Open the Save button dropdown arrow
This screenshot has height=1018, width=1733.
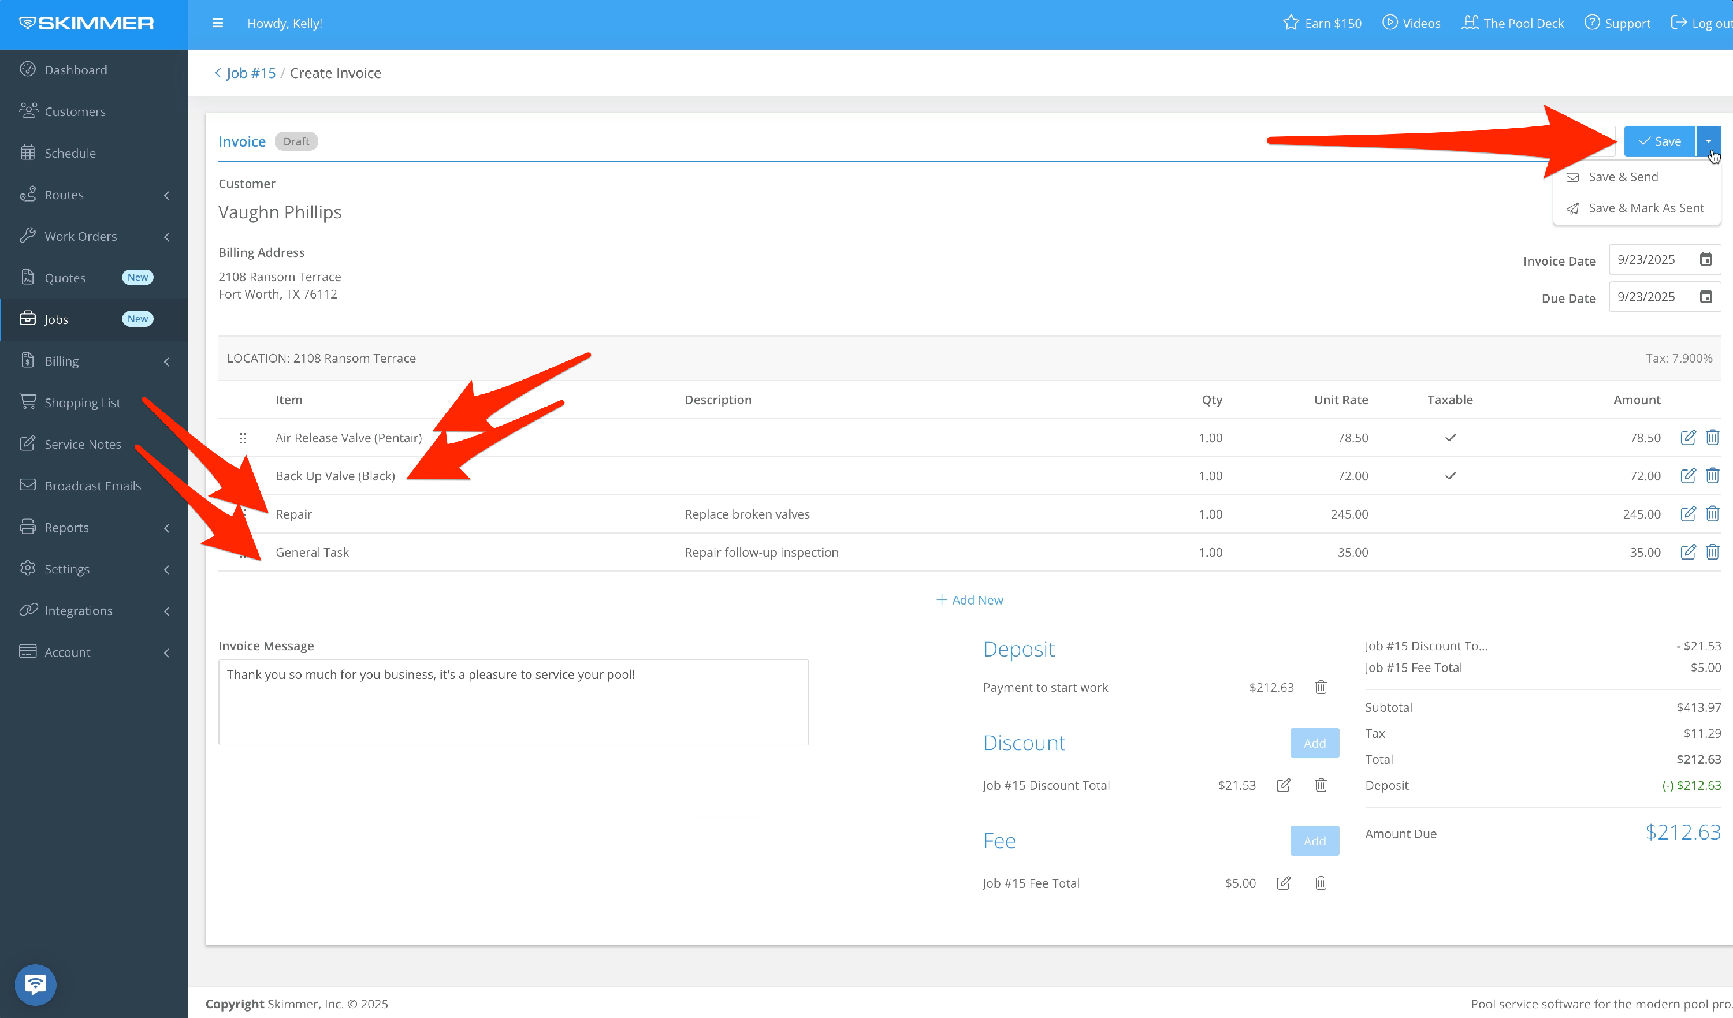[x=1708, y=141]
